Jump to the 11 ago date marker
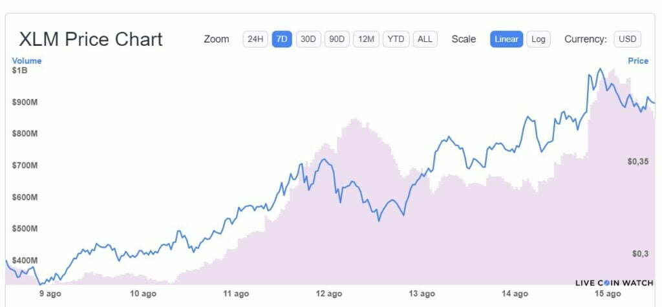The width and height of the screenshot is (662, 307). click(x=236, y=294)
